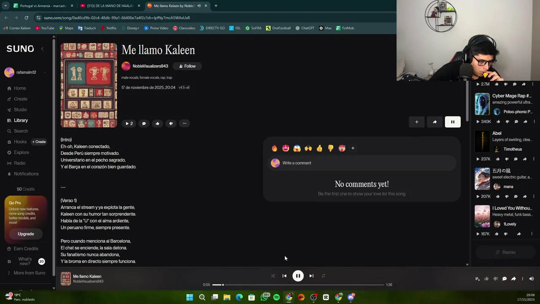Viewport: 540px width, 304px height.
Task: React with fire emoji
Action: [275, 148]
